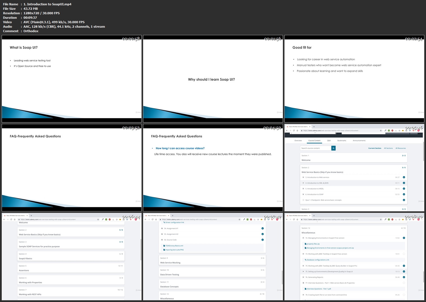Click the icon beside 54. Assignment #1
The height and width of the screenshot is (302, 426).
point(162,228)
